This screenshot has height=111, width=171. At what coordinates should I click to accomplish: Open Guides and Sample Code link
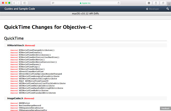point(20,9)
